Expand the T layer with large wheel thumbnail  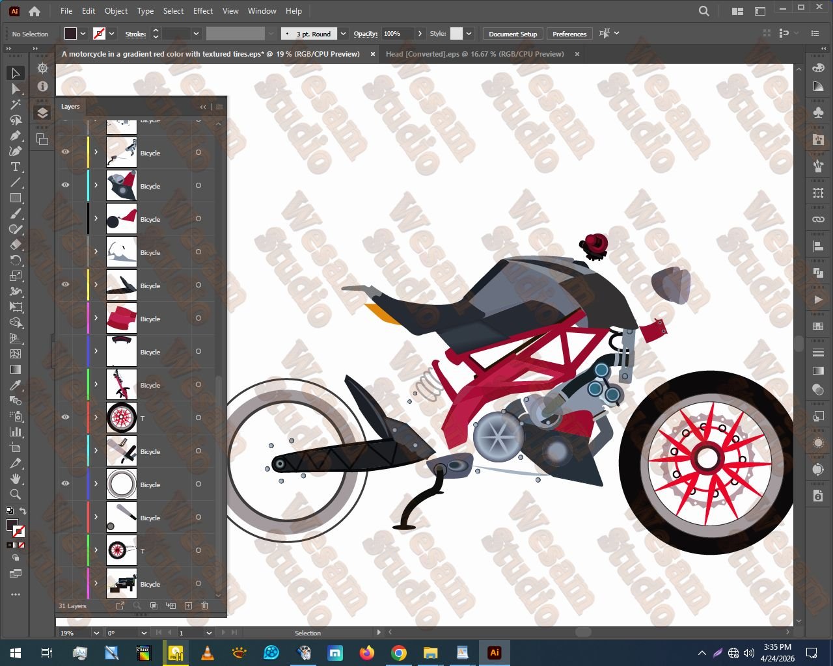coord(96,418)
